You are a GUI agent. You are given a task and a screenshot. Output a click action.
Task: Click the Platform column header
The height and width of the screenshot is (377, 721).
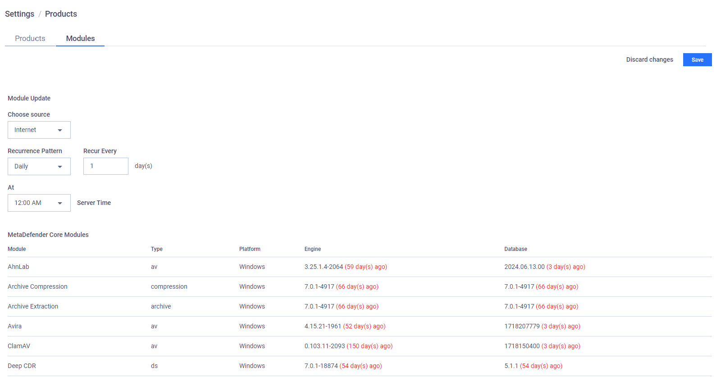(250, 249)
